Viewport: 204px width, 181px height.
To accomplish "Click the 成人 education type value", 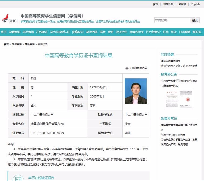I will tap(33, 106).
